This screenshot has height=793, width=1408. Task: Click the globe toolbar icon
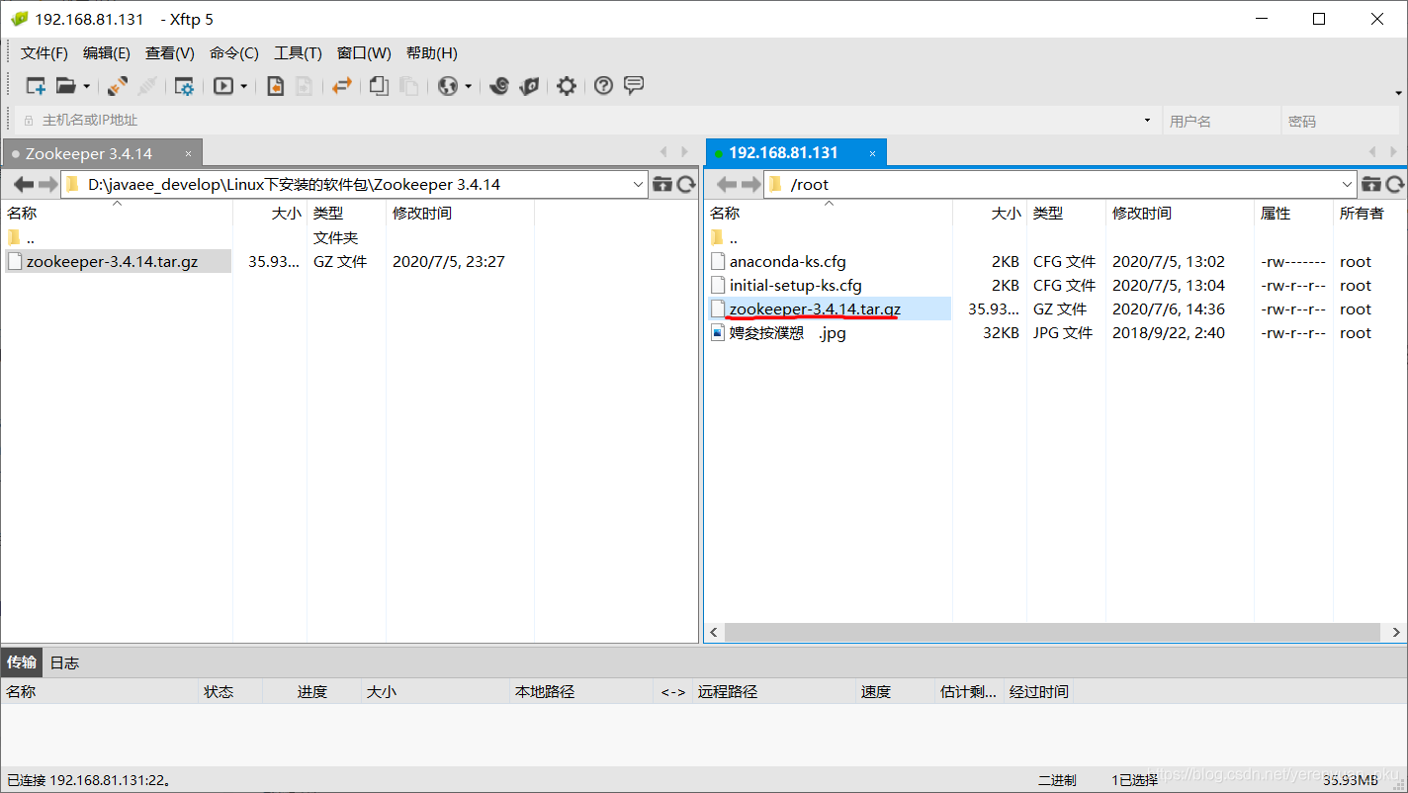coord(448,86)
